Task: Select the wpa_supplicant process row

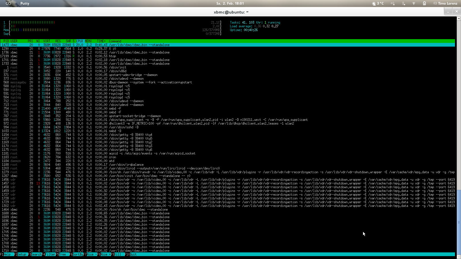Action: 228,120
